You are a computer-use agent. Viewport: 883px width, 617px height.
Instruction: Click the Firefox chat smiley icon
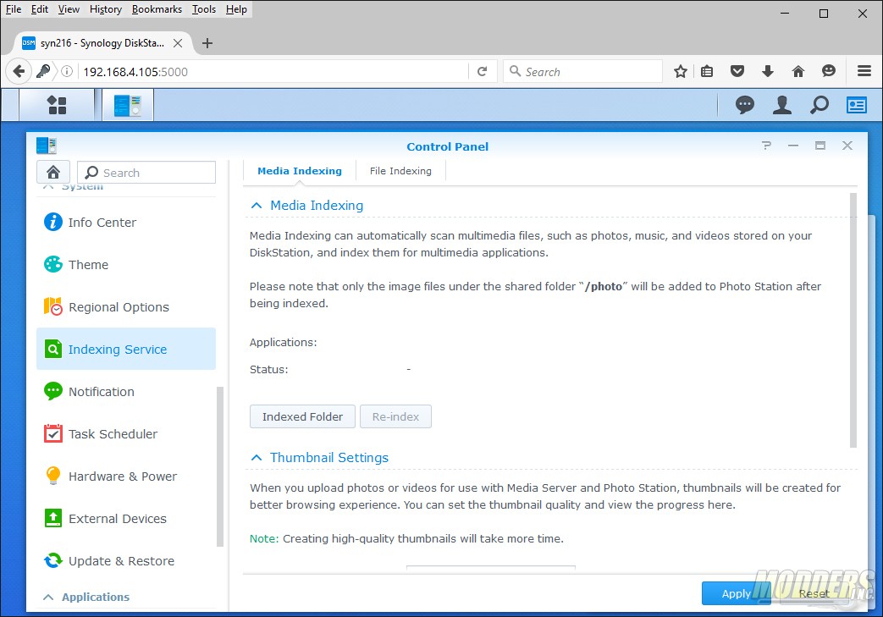tap(828, 71)
